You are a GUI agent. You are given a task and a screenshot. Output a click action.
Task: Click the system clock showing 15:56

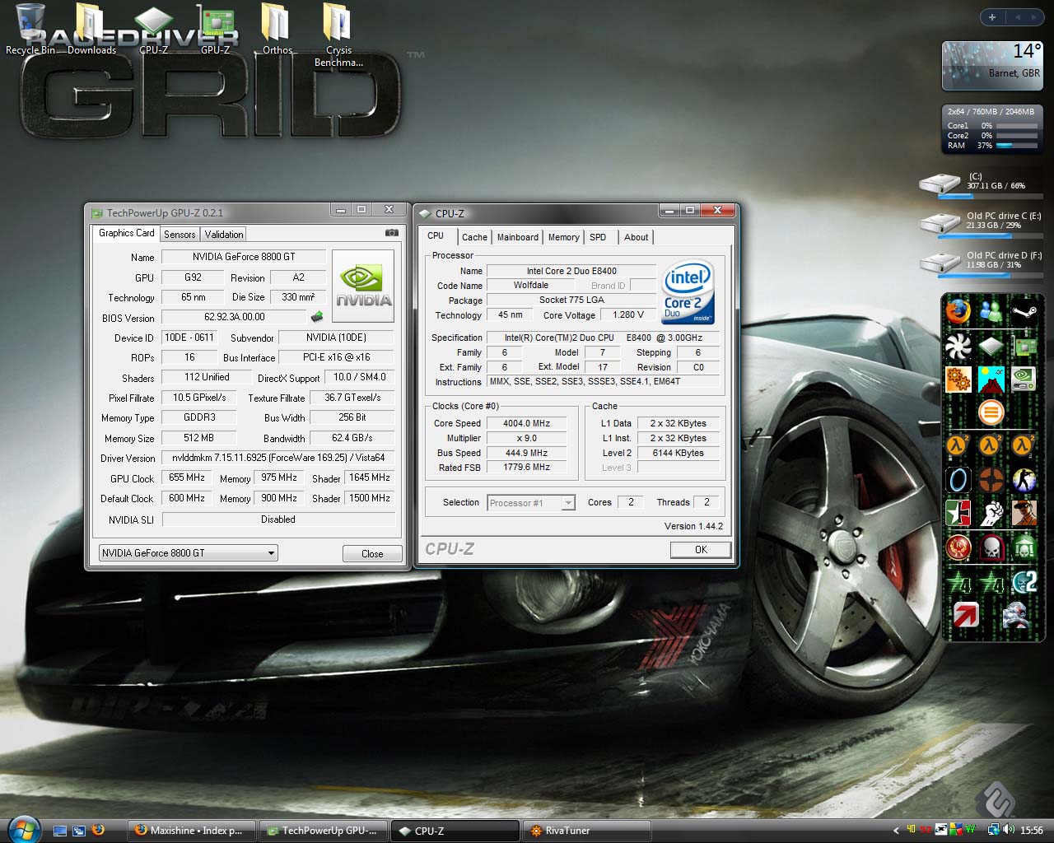pyautogui.click(x=1032, y=831)
